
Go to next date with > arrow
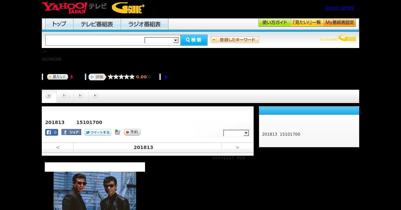click(238, 147)
